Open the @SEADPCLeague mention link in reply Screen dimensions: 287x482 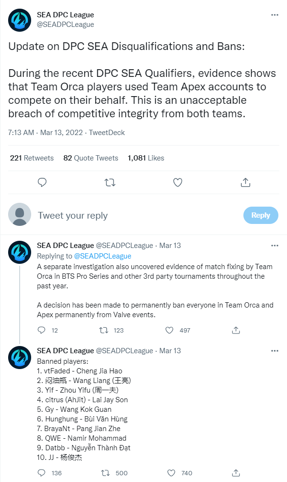(103, 256)
